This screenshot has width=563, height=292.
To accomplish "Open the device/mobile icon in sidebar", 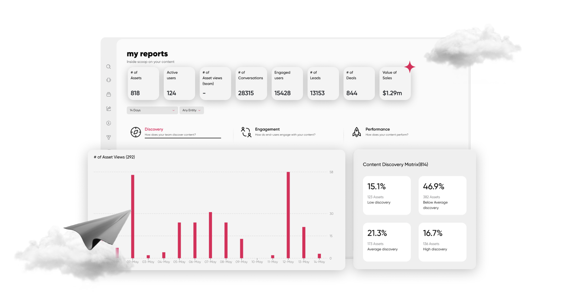I will tap(109, 80).
